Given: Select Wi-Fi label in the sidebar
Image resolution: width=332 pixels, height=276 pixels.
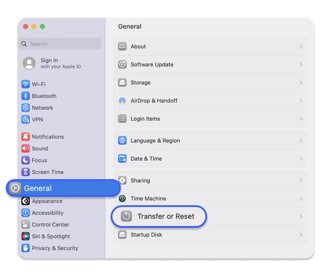Looking at the screenshot, I should (39, 84).
